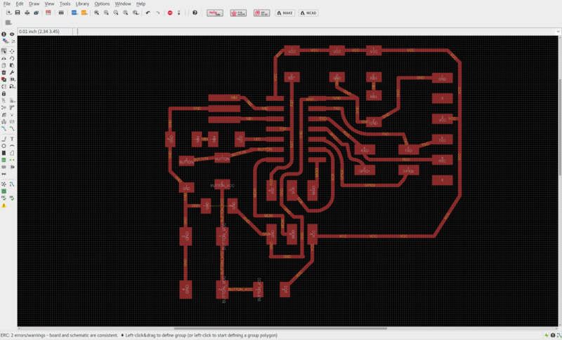Select the Signal tool

coord(12,160)
